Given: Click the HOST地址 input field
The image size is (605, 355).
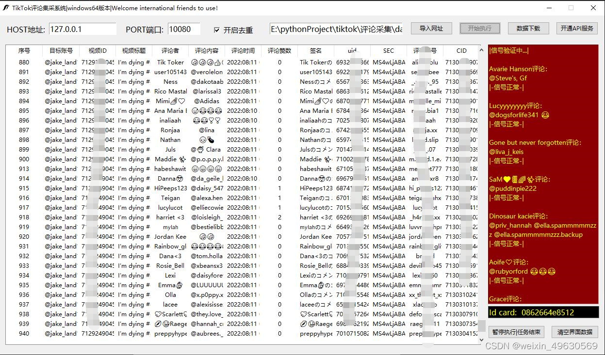Looking at the screenshot, I should click(x=82, y=29).
